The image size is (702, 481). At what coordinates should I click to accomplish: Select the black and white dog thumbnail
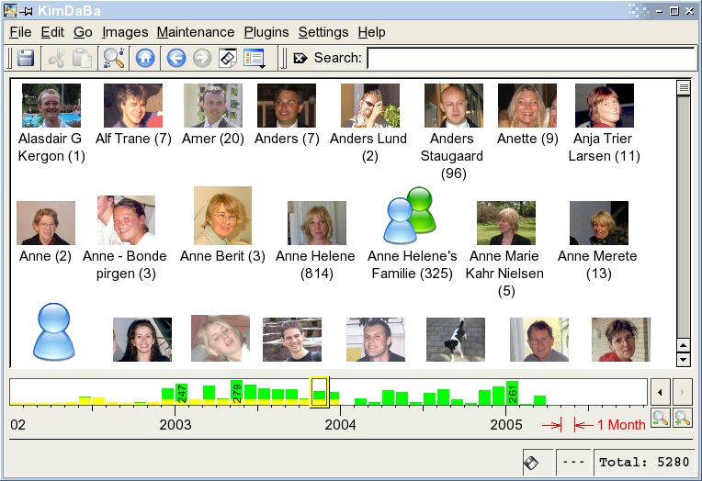(x=456, y=340)
